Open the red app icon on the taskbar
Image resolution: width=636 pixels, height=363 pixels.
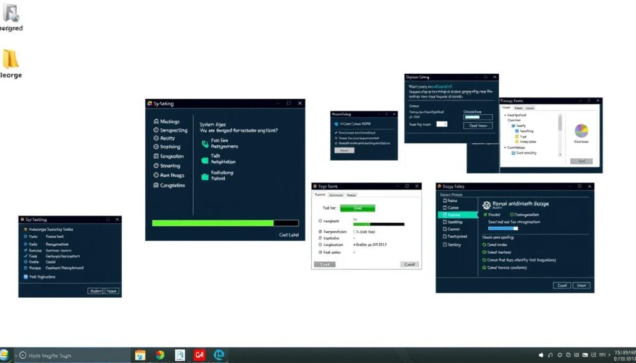(199, 356)
